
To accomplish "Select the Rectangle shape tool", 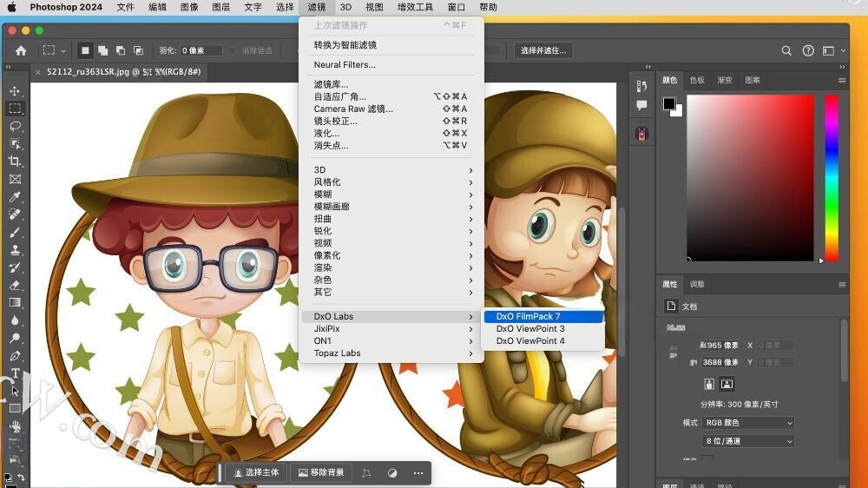I will point(15,409).
